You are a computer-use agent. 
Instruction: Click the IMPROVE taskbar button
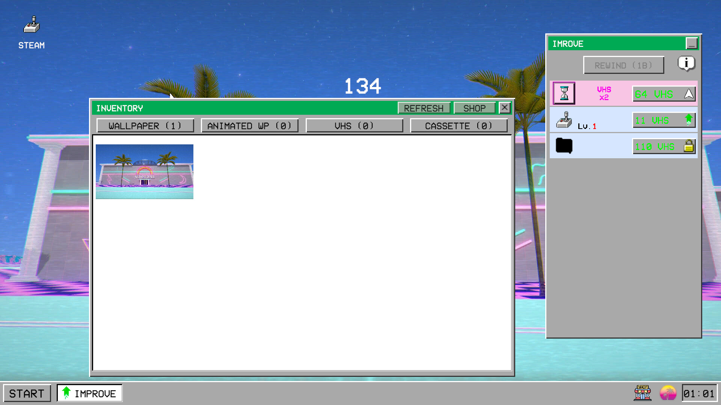point(89,393)
